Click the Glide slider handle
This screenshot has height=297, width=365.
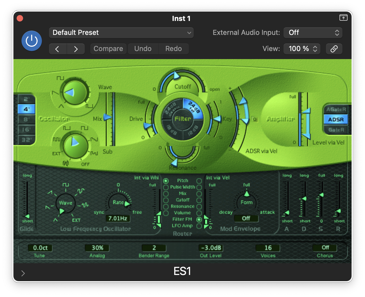click(x=27, y=216)
